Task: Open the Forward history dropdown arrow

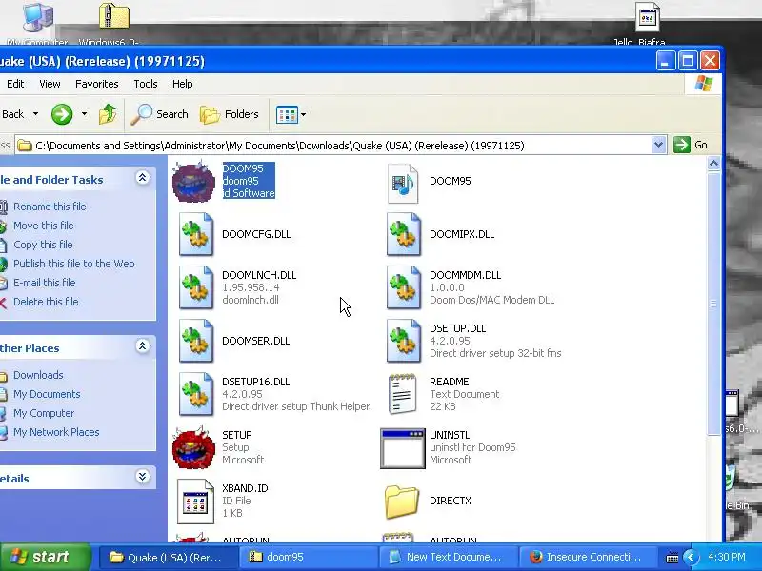Action: click(x=84, y=114)
